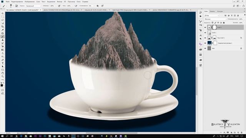Viewport: 246px width, 138px height.
Task: Select the Path Selection arrow tool
Action: pyautogui.click(x=3, y=66)
